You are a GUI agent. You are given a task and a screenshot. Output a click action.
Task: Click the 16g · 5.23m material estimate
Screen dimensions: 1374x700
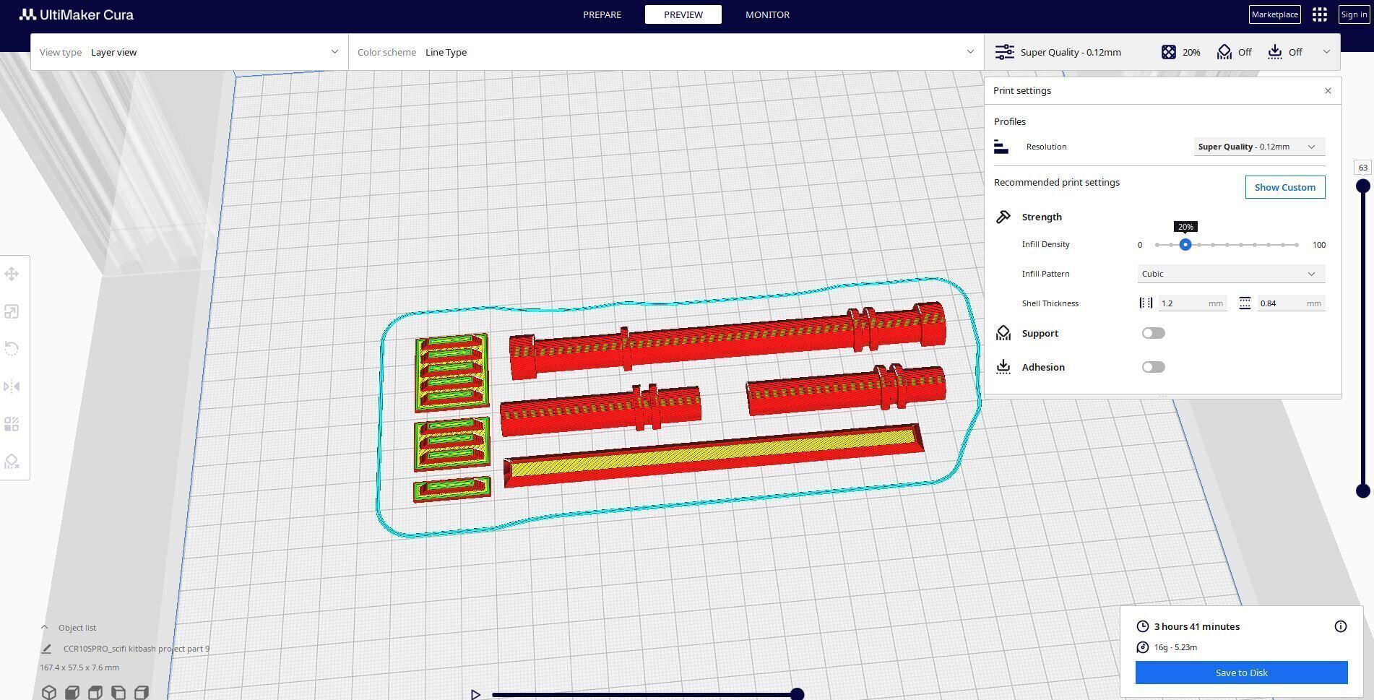1175,647
